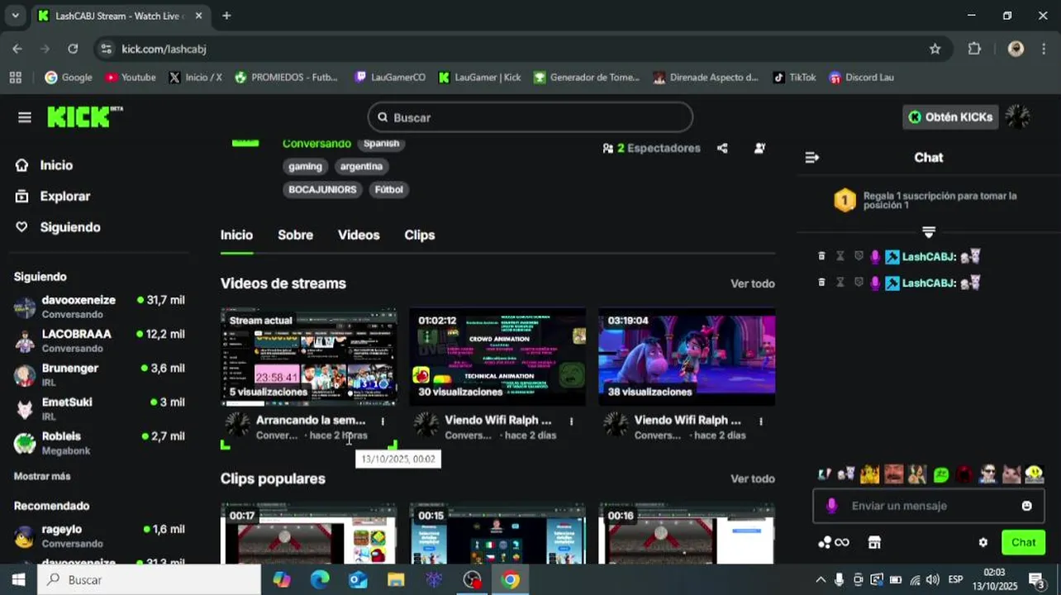
Task: Switch to the Inicio channel tab
Action: (236, 235)
